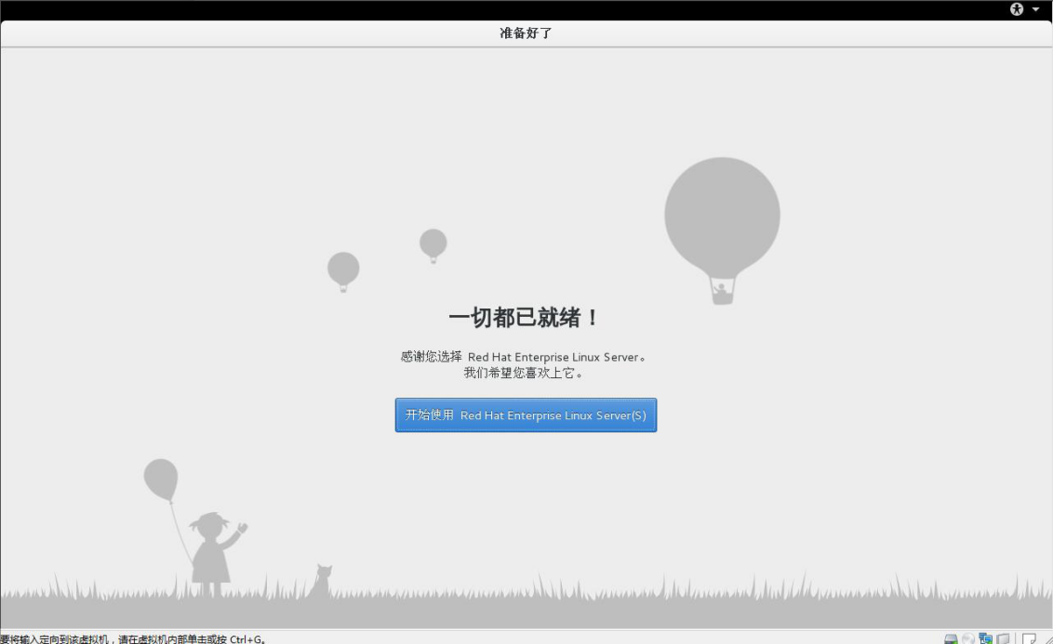Click the text 感谢您选择 Red Hat Enterprise Linux Server。
1053x644 pixels.
click(524, 357)
